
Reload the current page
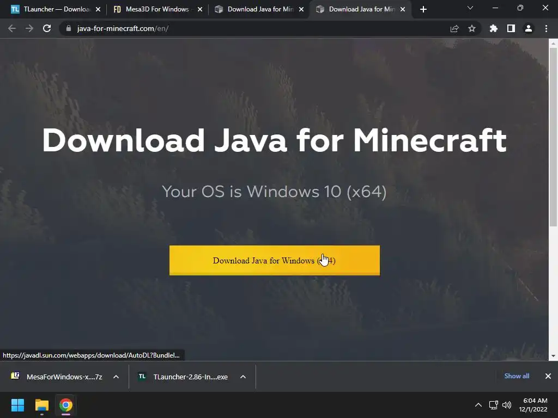[47, 28]
